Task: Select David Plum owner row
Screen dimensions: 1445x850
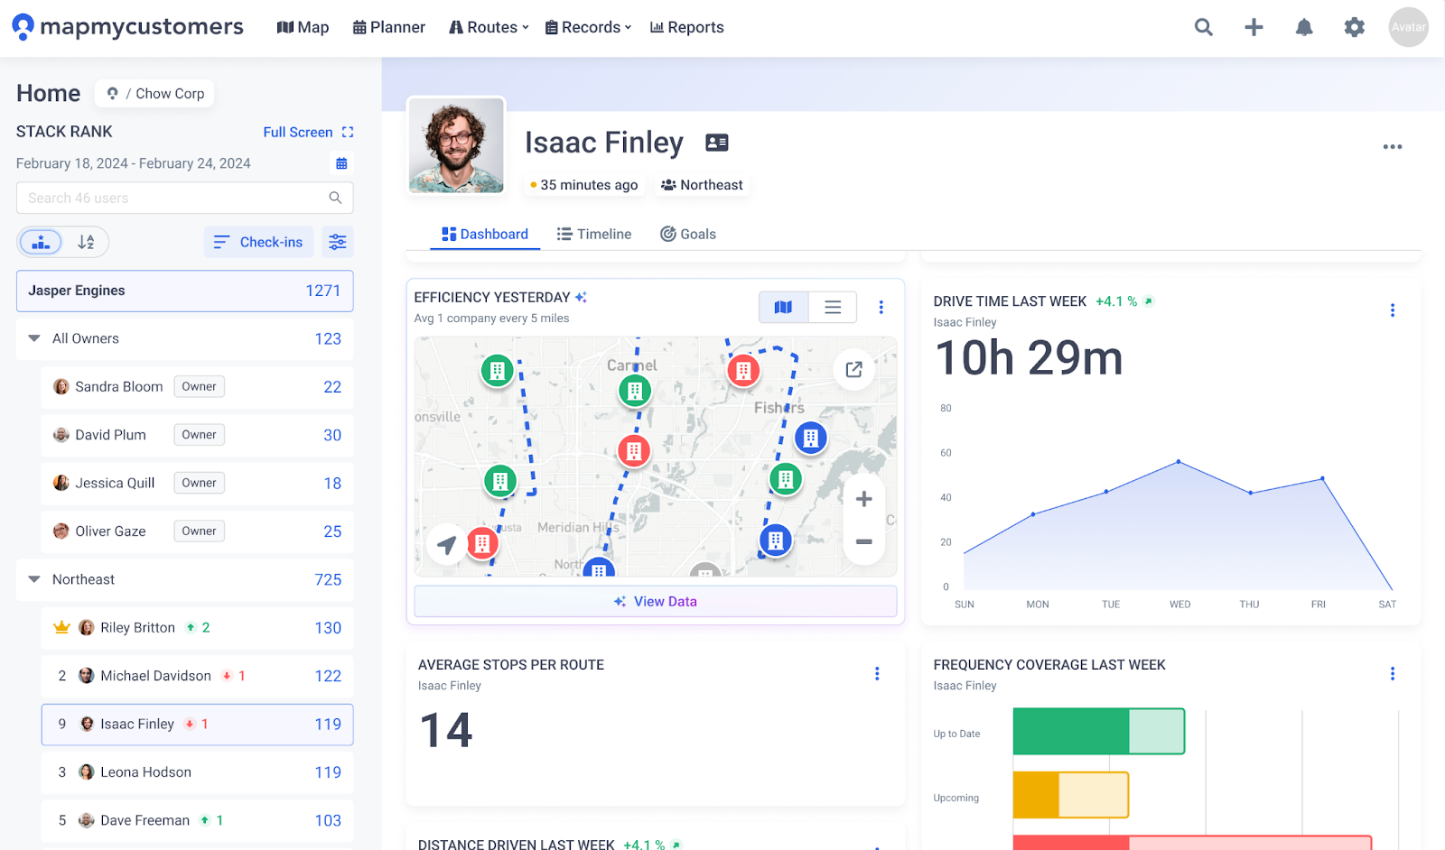Action: [x=197, y=435]
